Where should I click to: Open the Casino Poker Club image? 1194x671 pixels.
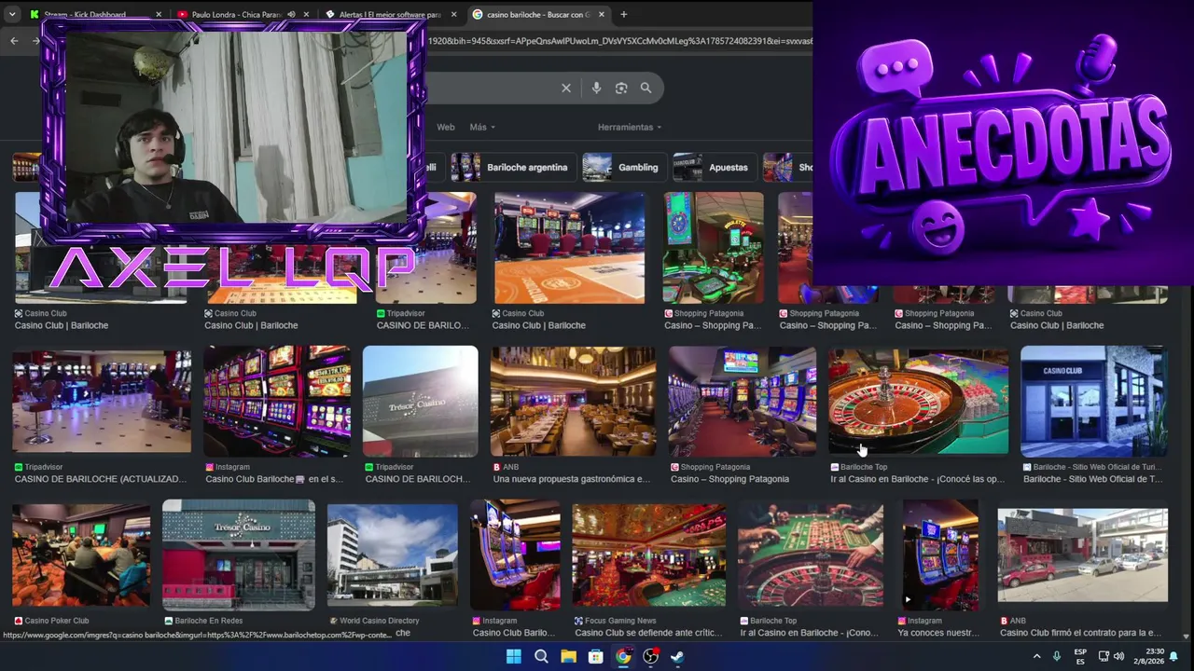click(x=81, y=556)
